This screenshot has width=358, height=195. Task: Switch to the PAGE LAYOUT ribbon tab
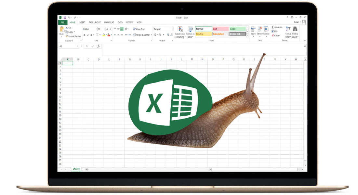point(95,22)
